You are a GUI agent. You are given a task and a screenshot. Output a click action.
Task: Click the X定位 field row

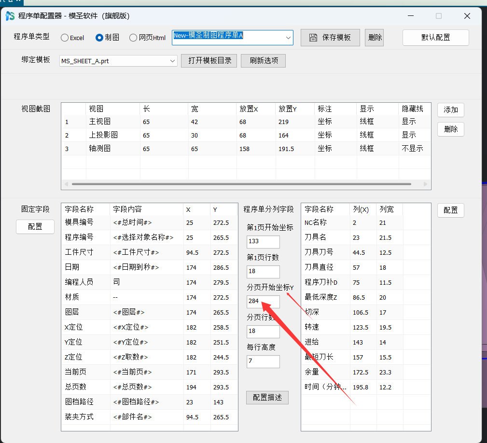point(150,327)
